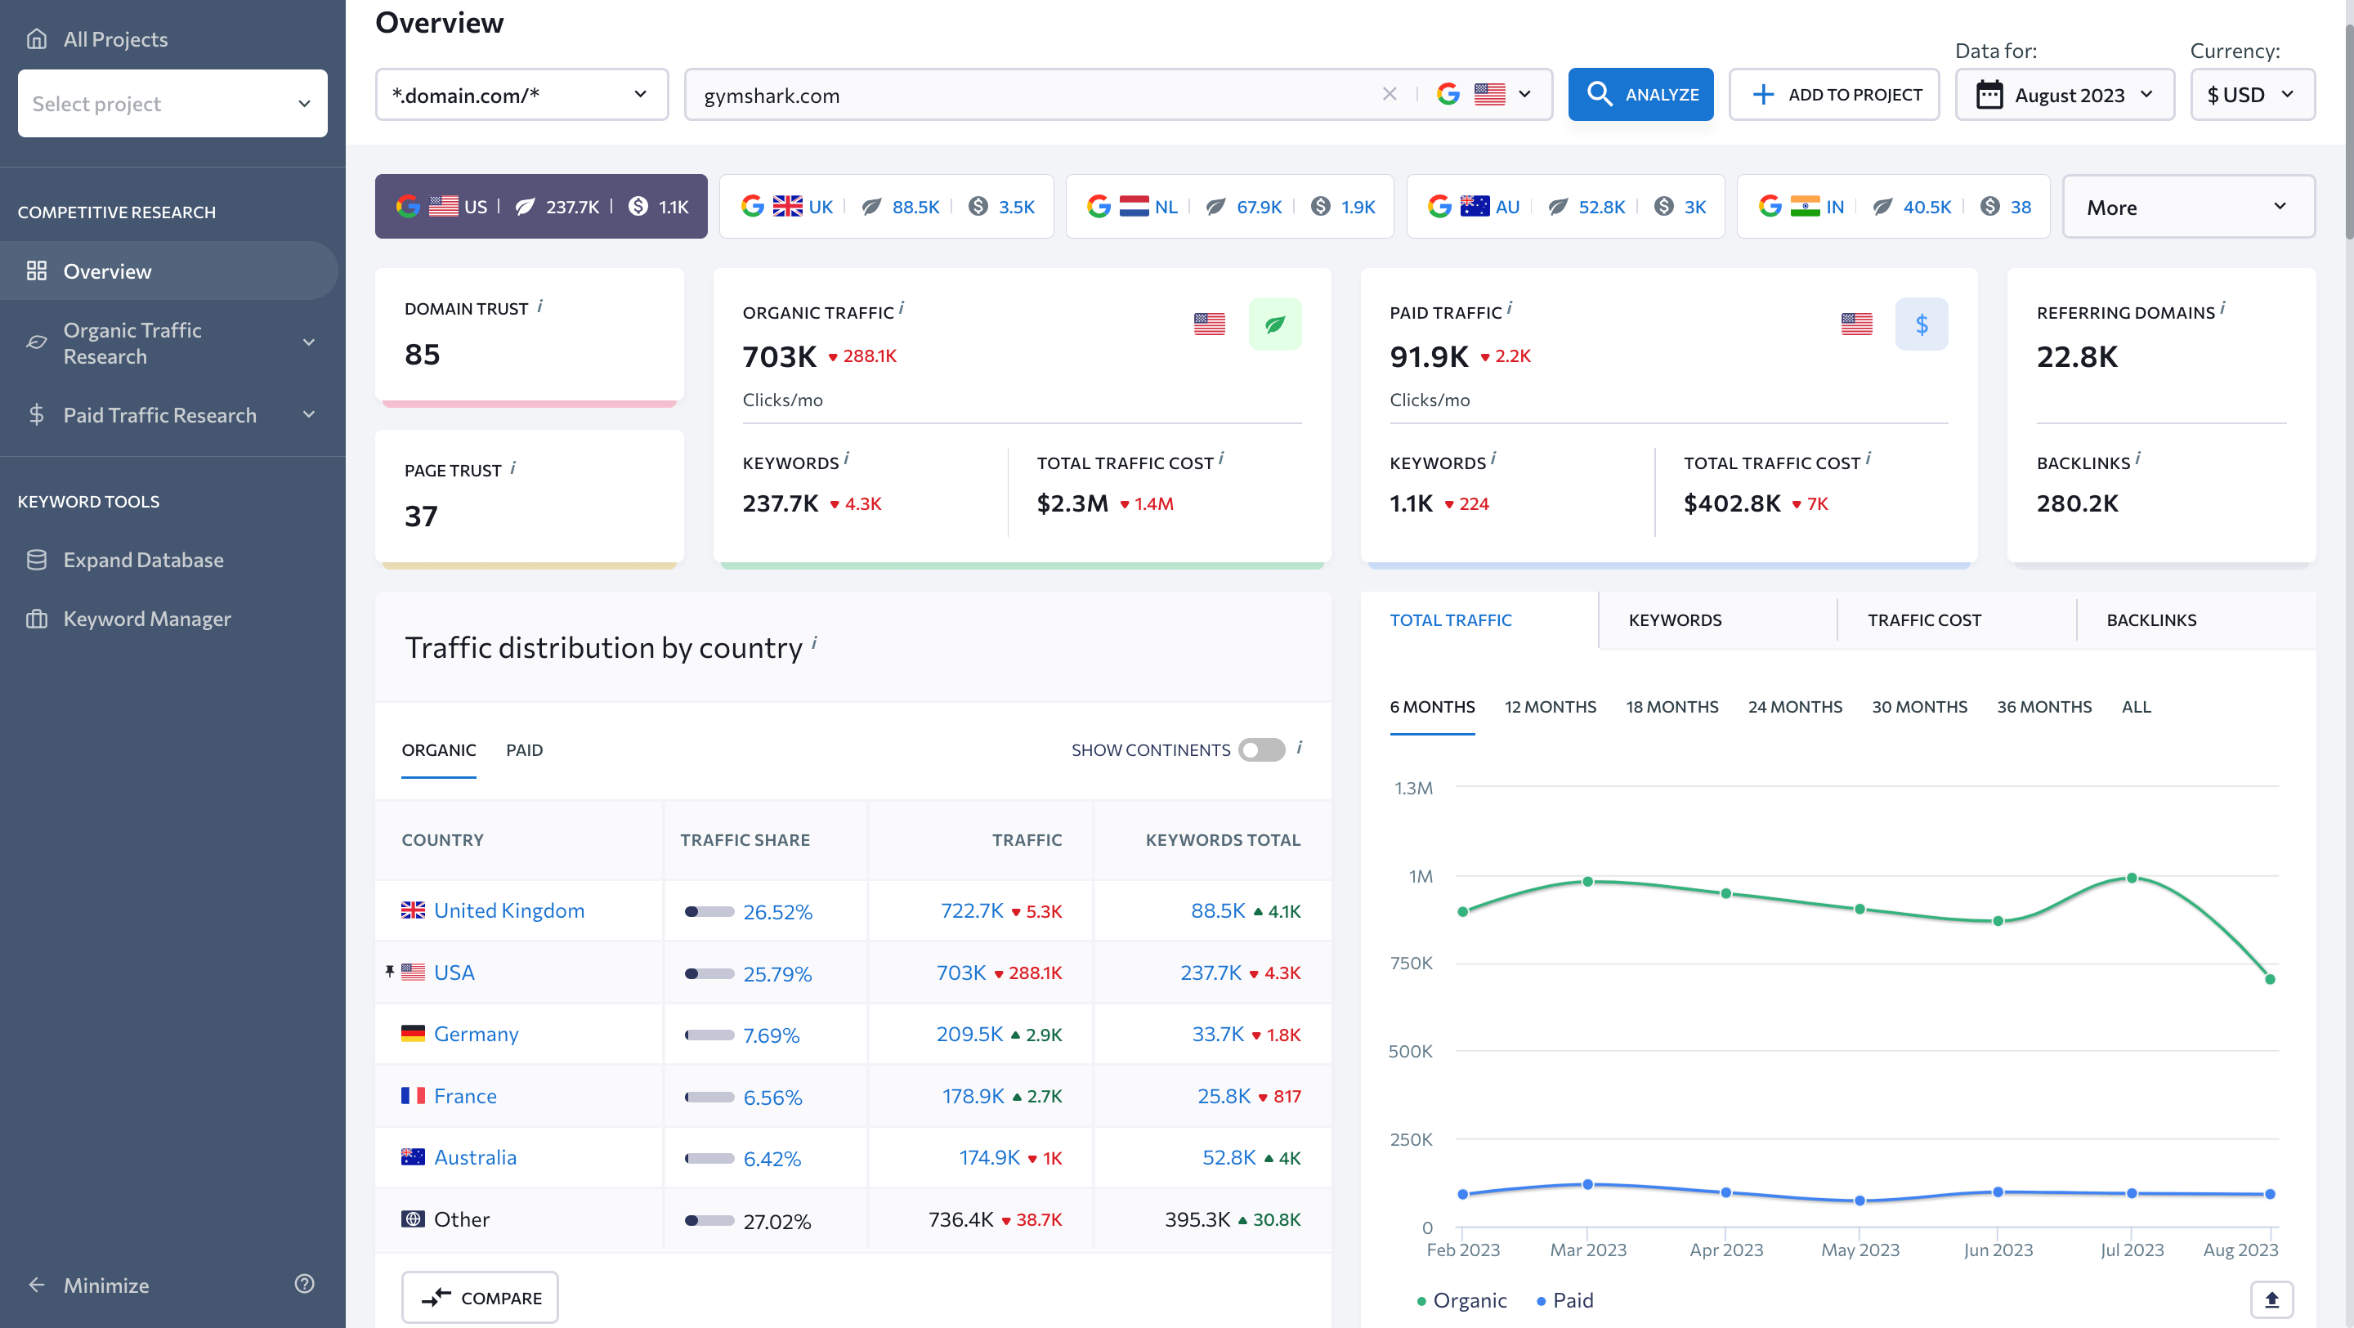Switch to the PAID distribution tab

tap(525, 749)
